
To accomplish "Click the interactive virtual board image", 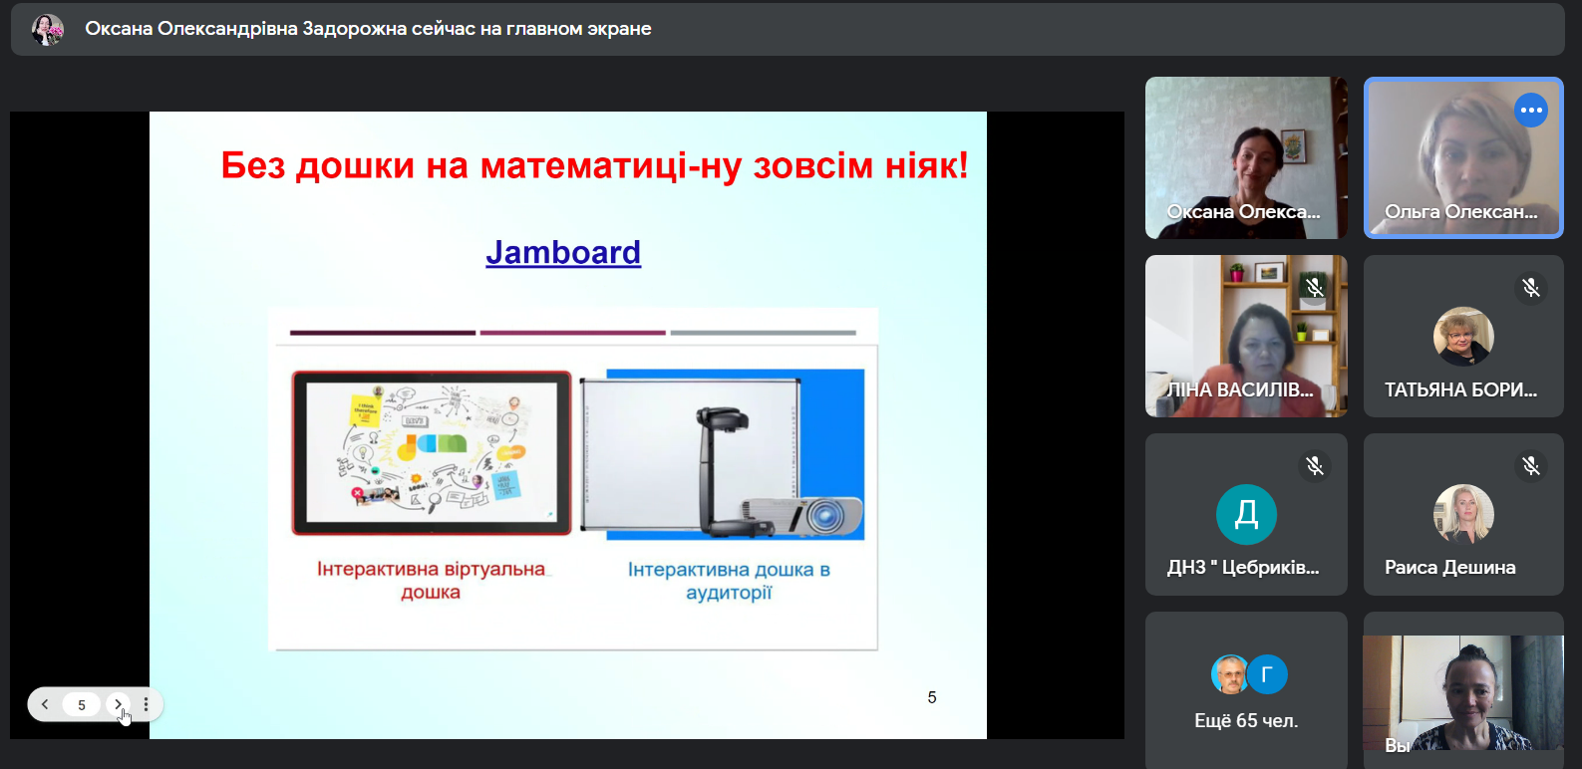I will coord(431,453).
